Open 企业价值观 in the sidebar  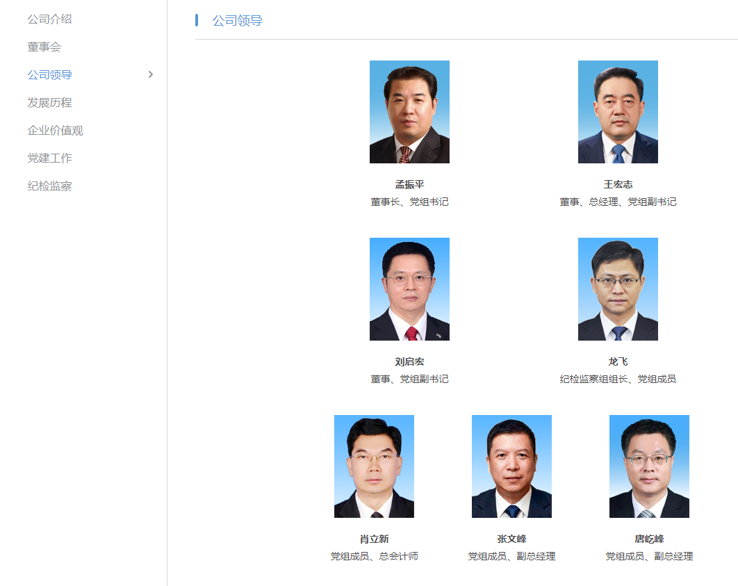[55, 131]
